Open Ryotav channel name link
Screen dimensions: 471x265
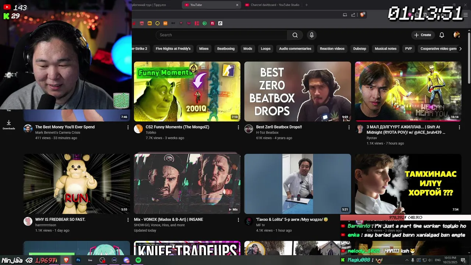tap(372, 138)
